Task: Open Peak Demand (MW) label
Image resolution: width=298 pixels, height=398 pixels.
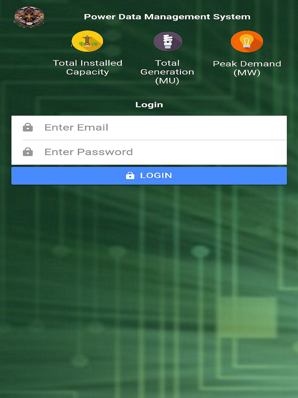Action: [247, 68]
